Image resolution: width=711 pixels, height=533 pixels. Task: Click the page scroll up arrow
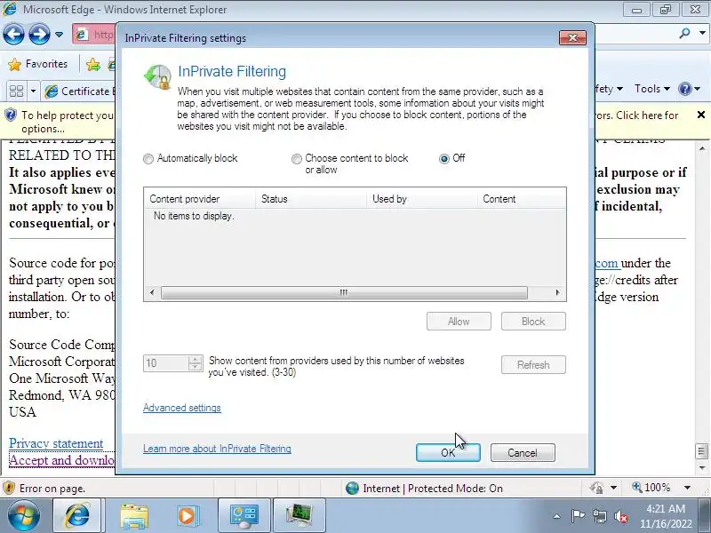pyautogui.click(x=702, y=148)
